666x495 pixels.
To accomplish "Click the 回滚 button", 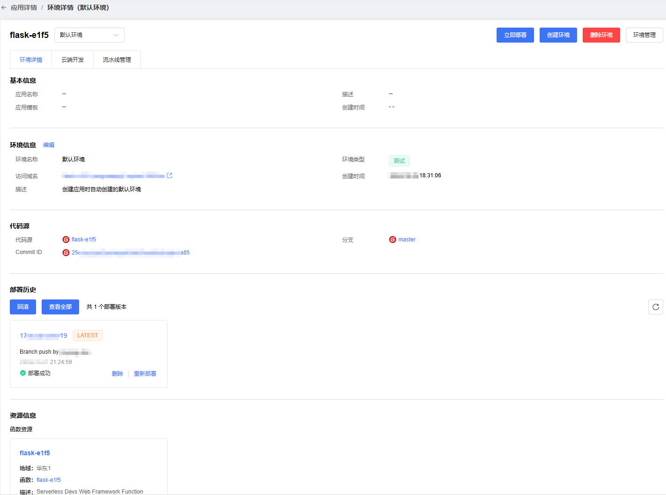I will [23, 307].
